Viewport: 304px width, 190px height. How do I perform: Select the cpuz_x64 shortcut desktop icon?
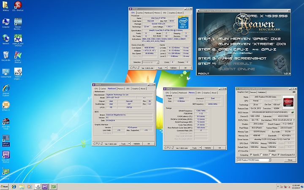[x=5, y=157]
